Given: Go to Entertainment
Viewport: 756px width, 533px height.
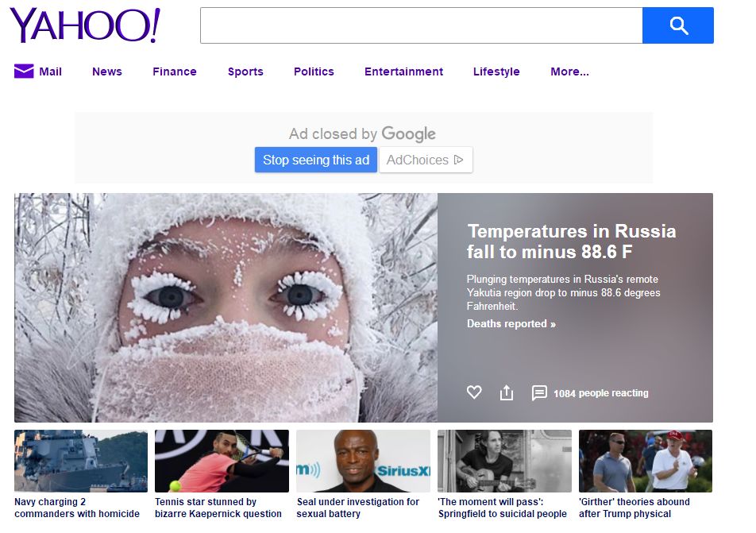Looking at the screenshot, I should 403,71.
